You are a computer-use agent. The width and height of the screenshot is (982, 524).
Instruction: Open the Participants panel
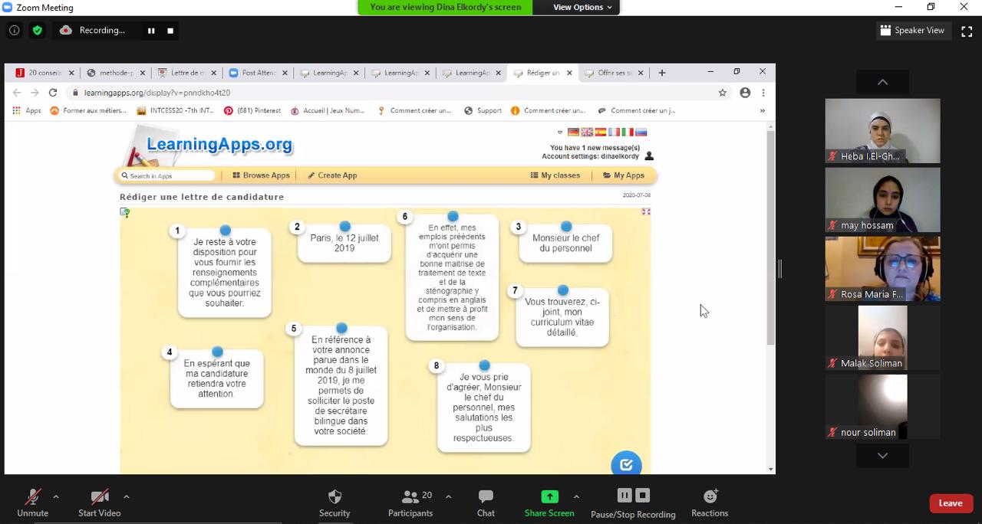[x=410, y=503]
